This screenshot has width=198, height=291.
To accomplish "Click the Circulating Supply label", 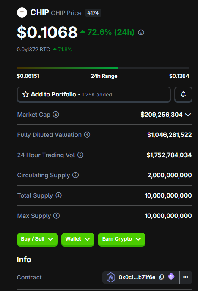I will click(x=44, y=175).
